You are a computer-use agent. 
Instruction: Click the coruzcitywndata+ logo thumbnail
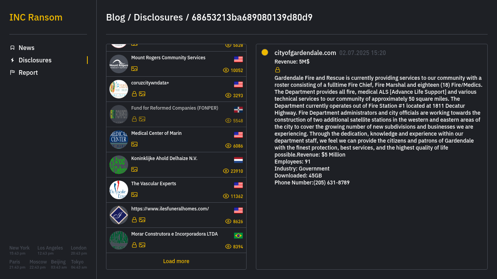(119, 89)
